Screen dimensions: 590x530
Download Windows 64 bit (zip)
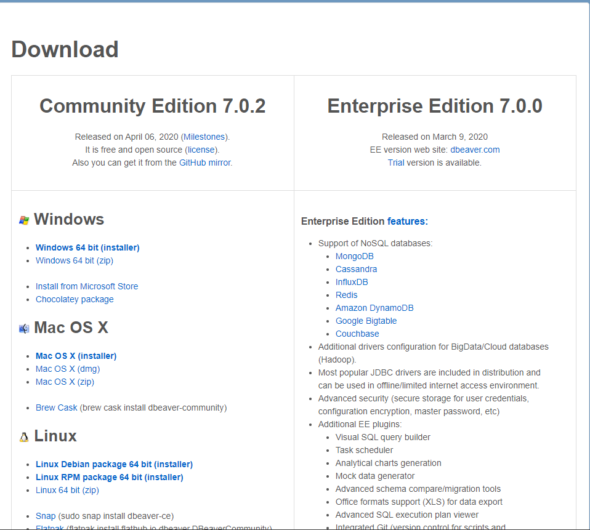tap(75, 260)
